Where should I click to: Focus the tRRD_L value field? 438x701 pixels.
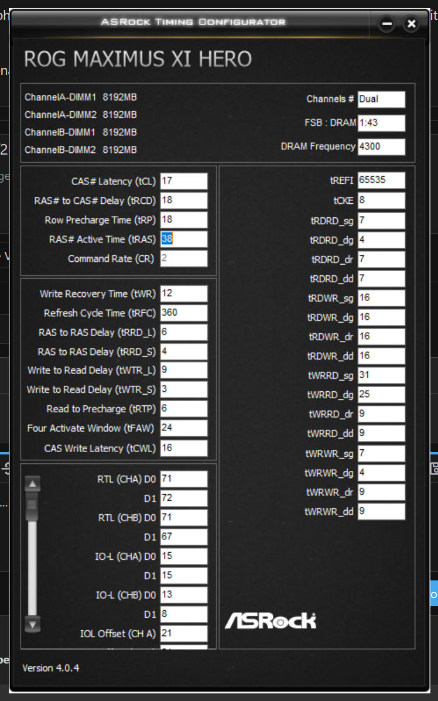[x=184, y=332]
